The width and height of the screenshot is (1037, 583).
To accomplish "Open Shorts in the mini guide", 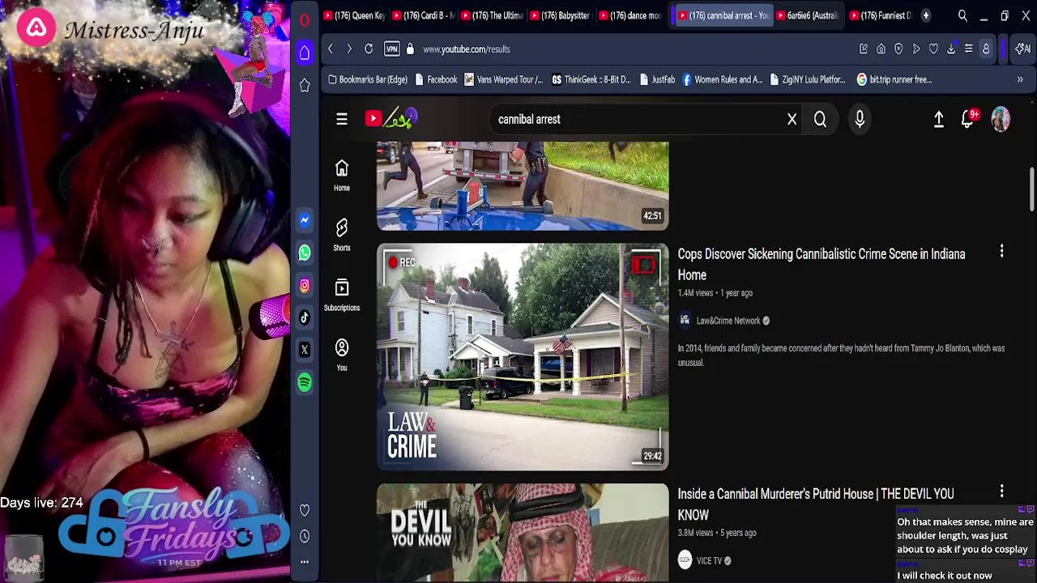I will [x=342, y=235].
